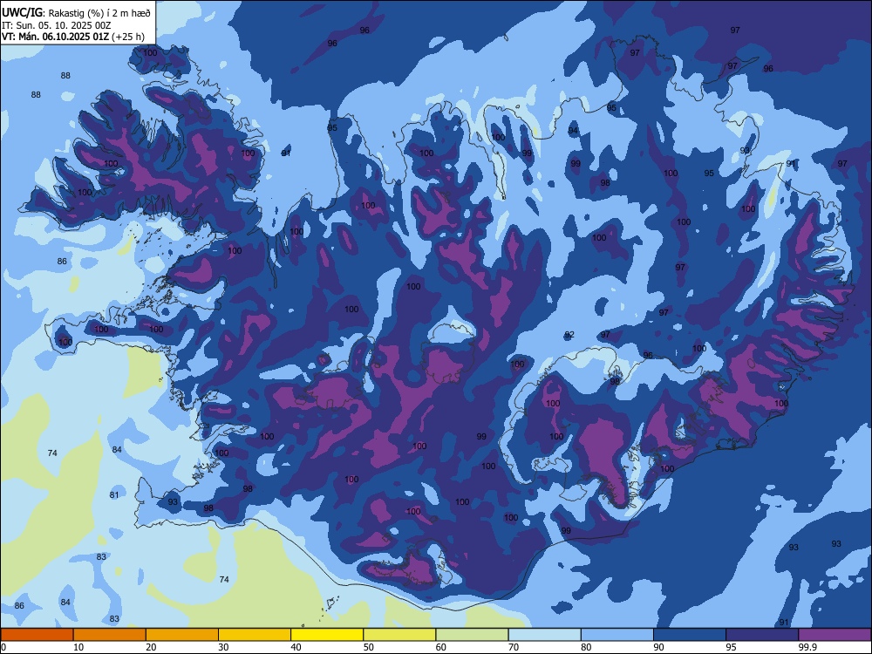Click the title text 'UWC/IG: Rakastig (%) í 2 m hæð'
The height and width of the screenshot is (654, 872).
click(76, 12)
